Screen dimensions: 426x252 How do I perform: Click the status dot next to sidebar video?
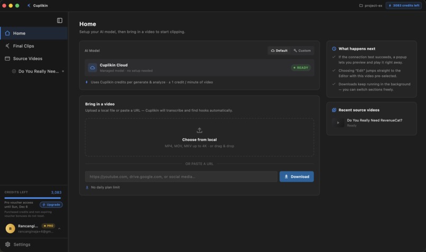[63, 71]
